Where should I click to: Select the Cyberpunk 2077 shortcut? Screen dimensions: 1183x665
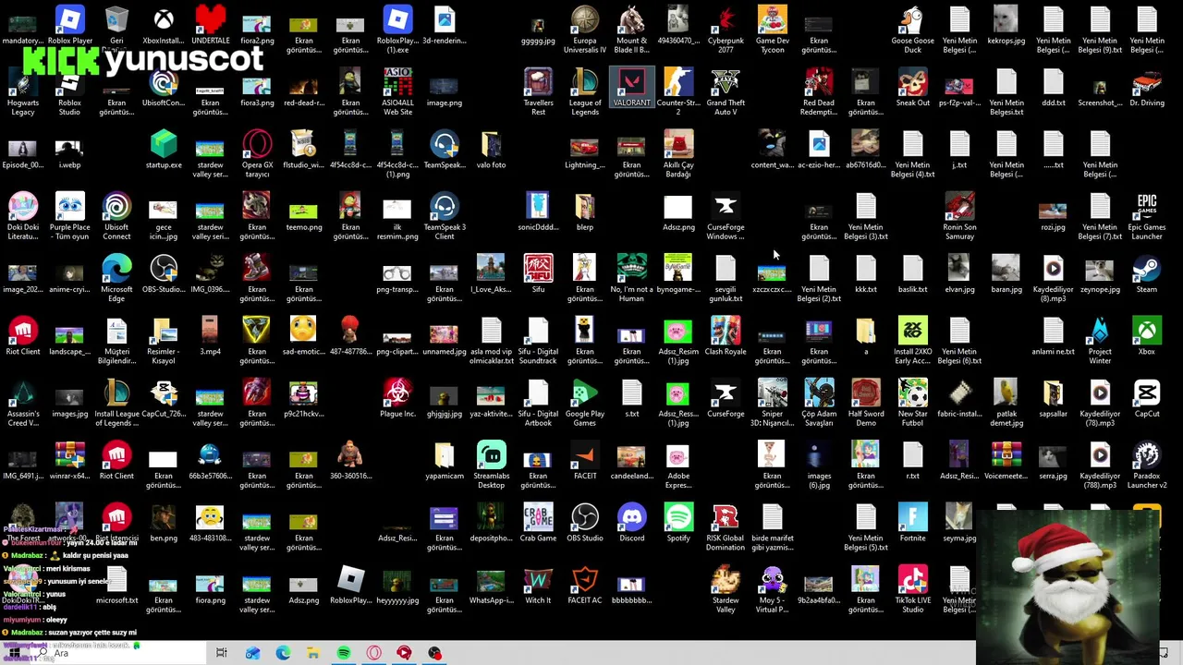726,29
